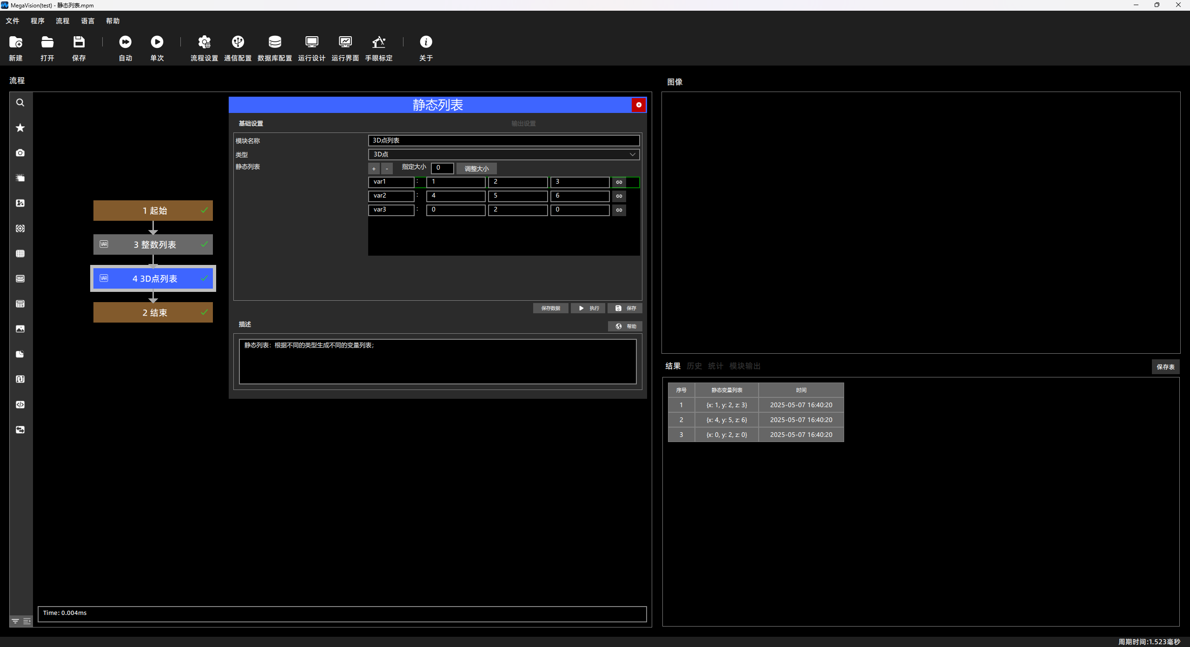Select the 3 整数列表 flow node
1190x647 pixels.
[153, 244]
